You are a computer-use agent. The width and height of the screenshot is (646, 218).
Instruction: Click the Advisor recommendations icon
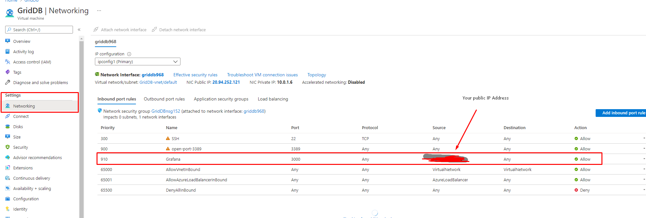[8, 157]
